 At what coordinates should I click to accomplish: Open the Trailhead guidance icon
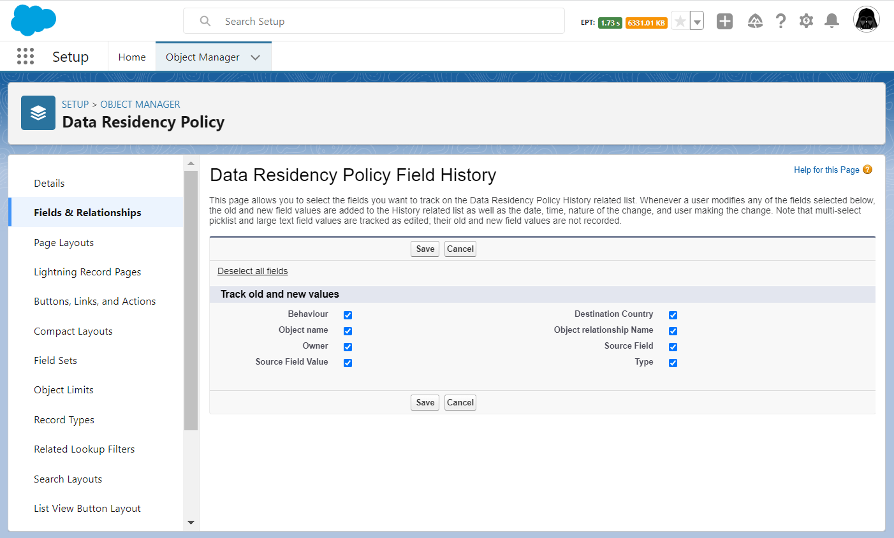[x=755, y=21]
